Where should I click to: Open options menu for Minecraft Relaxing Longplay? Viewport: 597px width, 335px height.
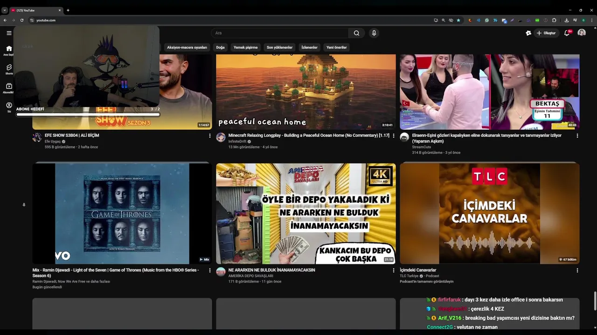[393, 136]
